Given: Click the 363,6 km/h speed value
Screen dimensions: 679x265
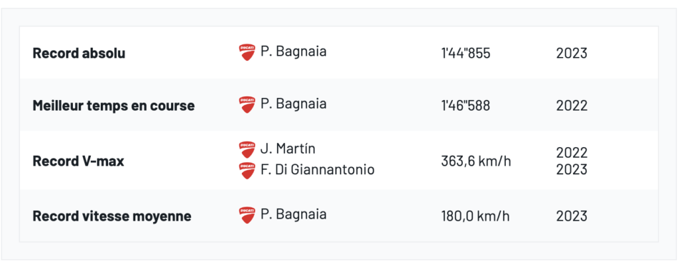Looking at the screenshot, I should (x=476, y=161).
